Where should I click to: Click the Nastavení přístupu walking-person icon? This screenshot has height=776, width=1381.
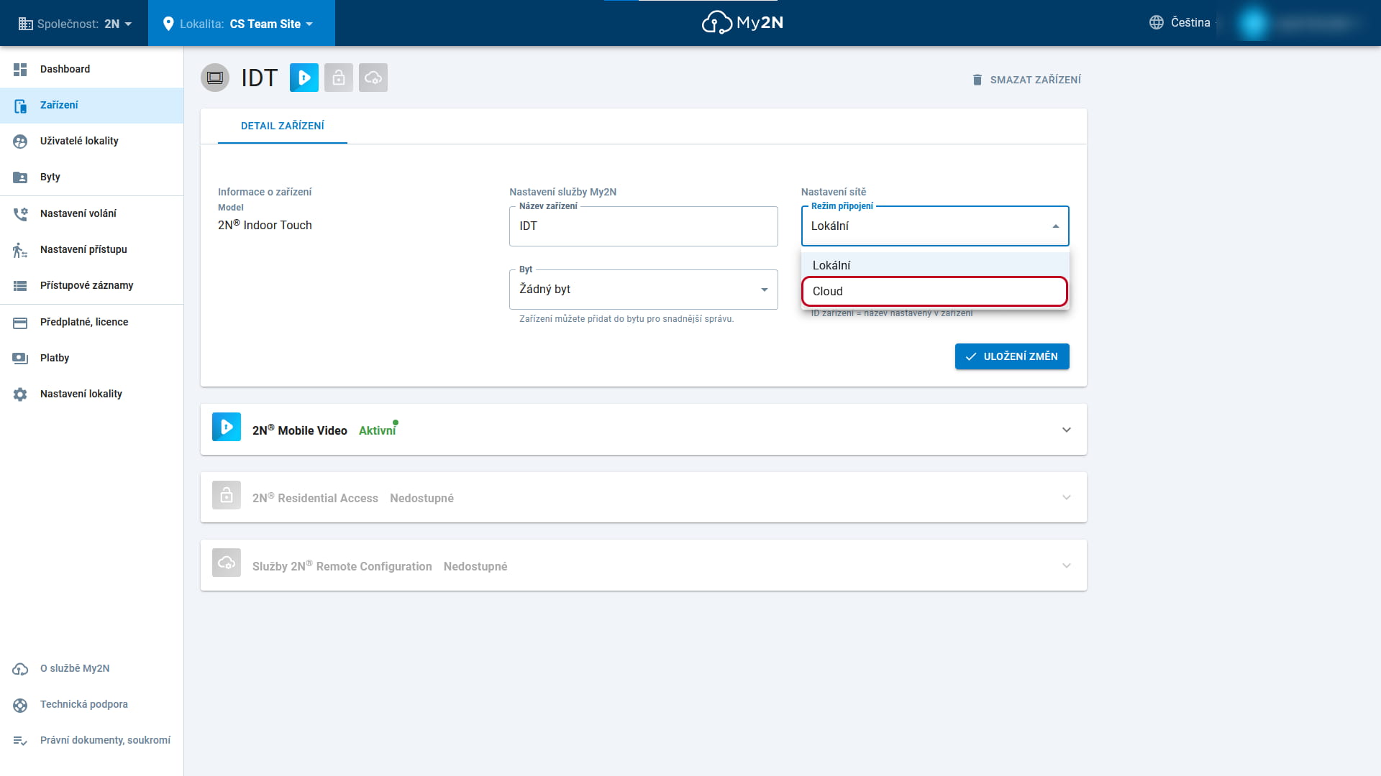point(20,249)
